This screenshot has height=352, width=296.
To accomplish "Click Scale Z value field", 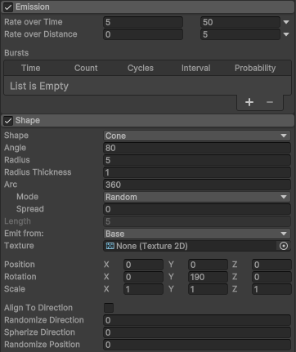I will [271, 289].
